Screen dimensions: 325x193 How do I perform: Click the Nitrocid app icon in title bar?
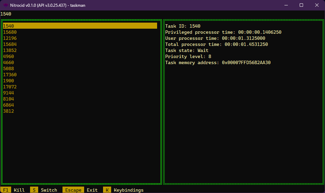pyautogui.click(x=6, y=5)
